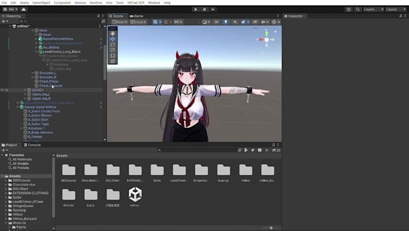Screen dimensions: 409x231
Task: Switch to the Console tab
Action: pos(32,145)
